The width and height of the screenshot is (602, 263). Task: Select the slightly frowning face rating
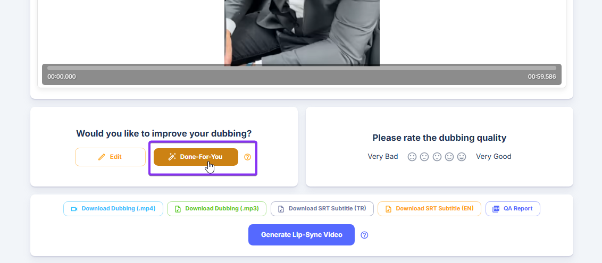(424, 157)
